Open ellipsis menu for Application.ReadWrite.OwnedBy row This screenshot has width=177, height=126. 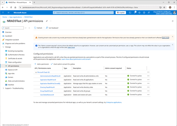(x=148, y=83)
